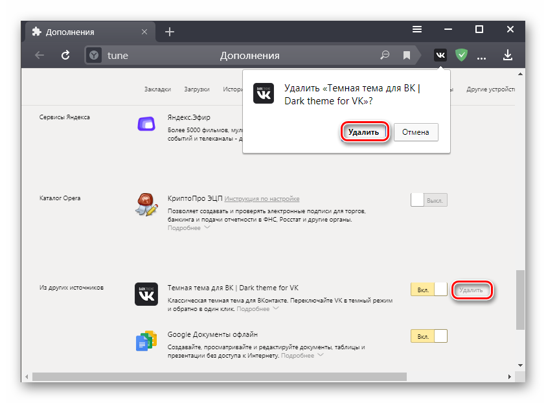Open the VK dark theme extension icon
The image size is (546, 403).
(440, 56)
